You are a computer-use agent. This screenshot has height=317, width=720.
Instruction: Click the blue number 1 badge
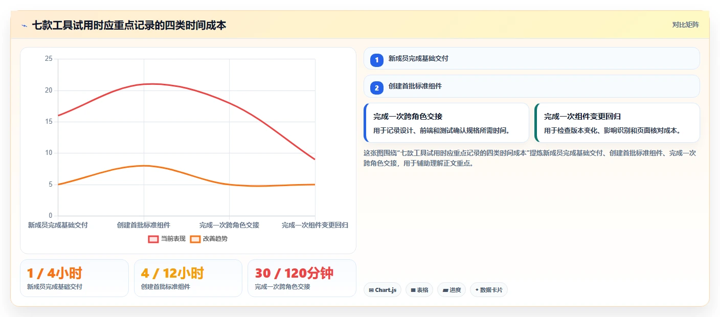point(377,60)
